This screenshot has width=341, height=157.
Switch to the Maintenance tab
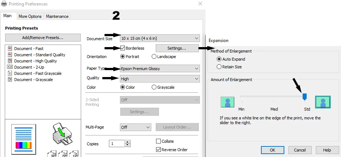pos(57,16)
